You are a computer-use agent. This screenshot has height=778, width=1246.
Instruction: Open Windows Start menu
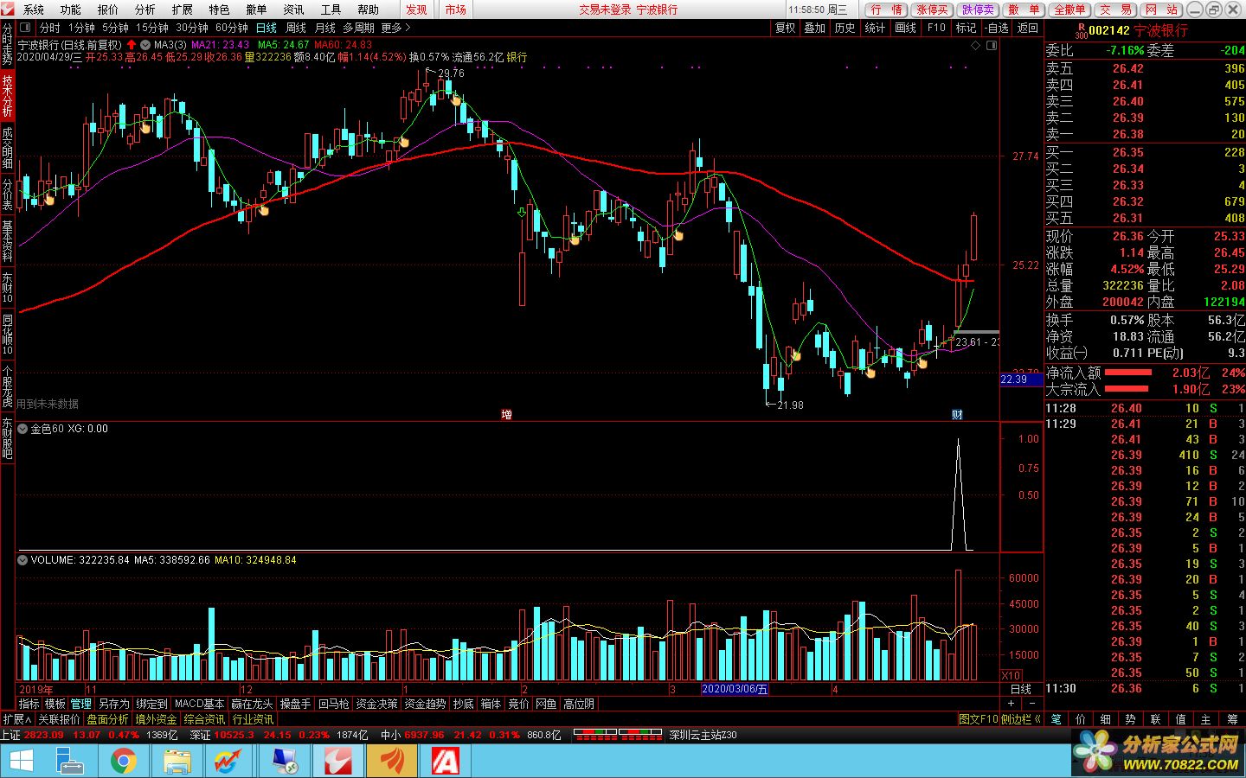coord(22,762)
